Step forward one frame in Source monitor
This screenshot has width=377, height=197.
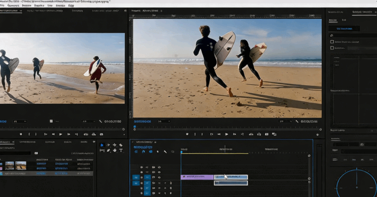(69, 134)
